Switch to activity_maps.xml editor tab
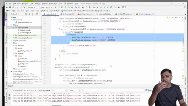This screenshot has height=106, width=188. [86, 14]
